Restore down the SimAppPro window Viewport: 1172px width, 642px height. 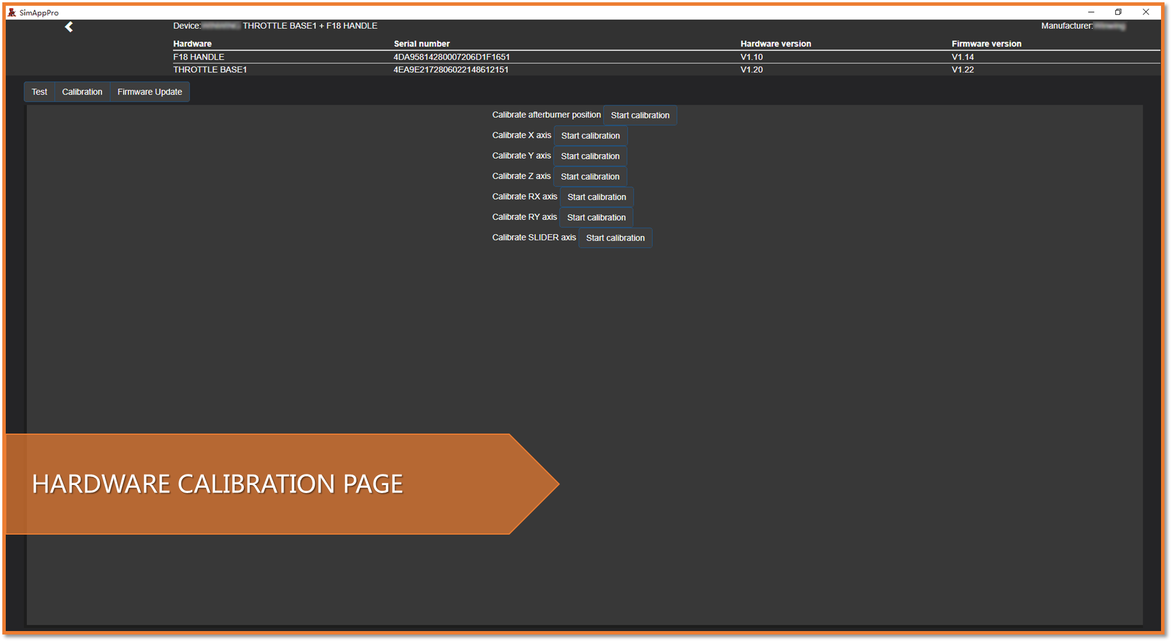pyautogui.click(x=1118, y=12)
